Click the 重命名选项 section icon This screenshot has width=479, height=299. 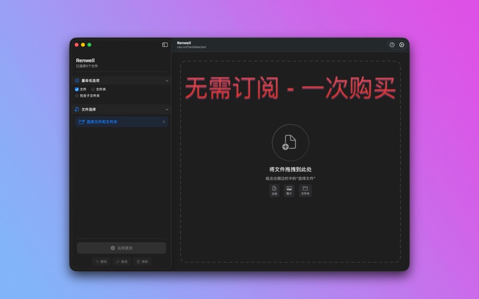coord(77,81)
